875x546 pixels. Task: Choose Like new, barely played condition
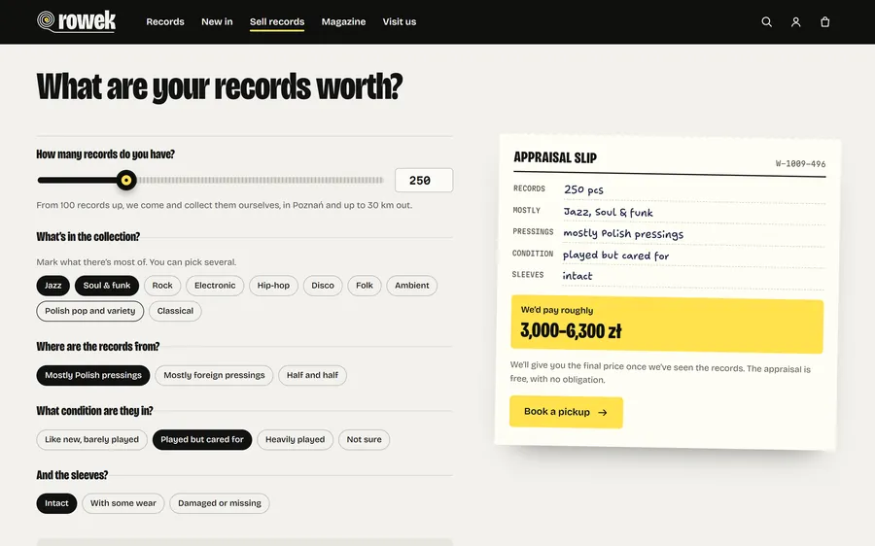coord(91,439)
